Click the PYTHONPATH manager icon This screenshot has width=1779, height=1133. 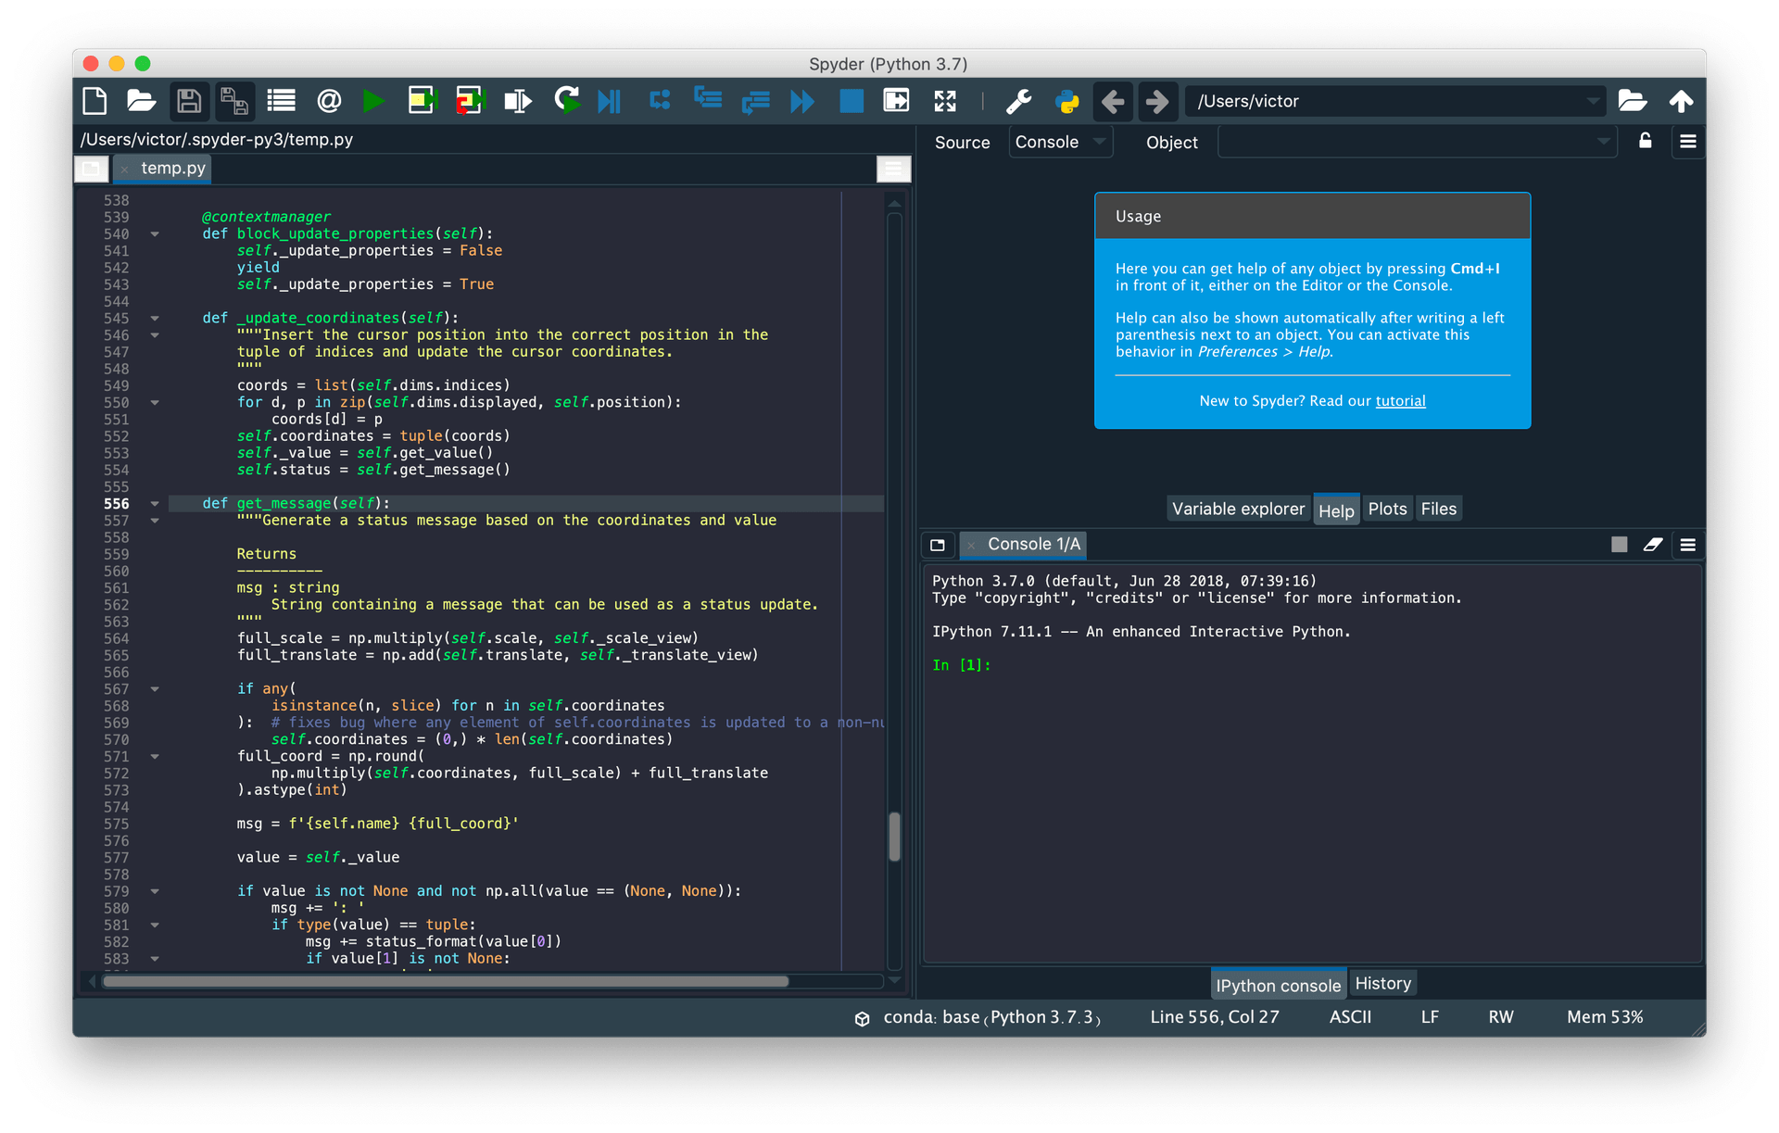pyautogui.click(x=1067, y=101)
